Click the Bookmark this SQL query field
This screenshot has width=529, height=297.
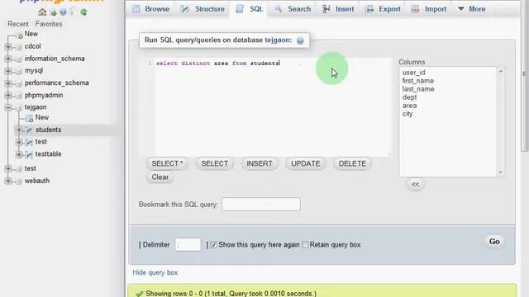point(261,205)
